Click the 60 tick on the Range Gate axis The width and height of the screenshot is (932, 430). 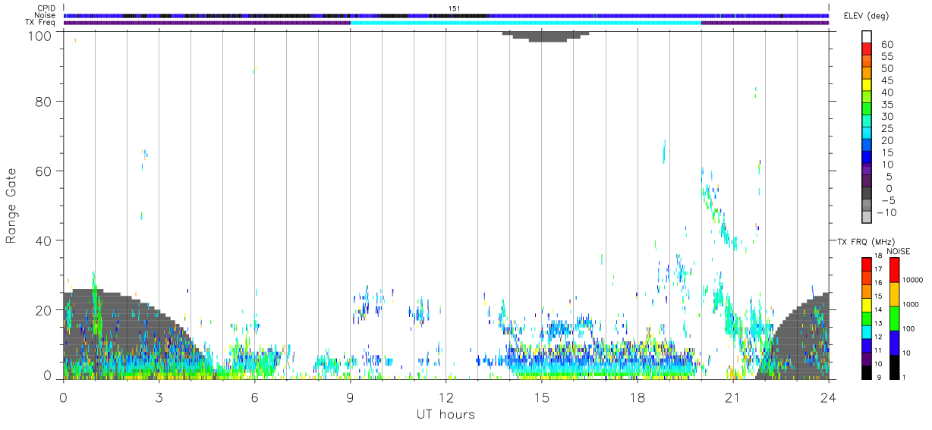pos(43,171)
